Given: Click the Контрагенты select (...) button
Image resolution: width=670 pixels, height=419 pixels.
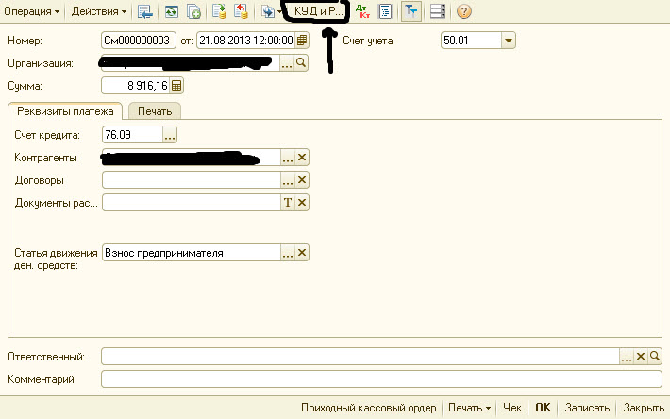Looking at the screenshot, I should pos(288,158).
